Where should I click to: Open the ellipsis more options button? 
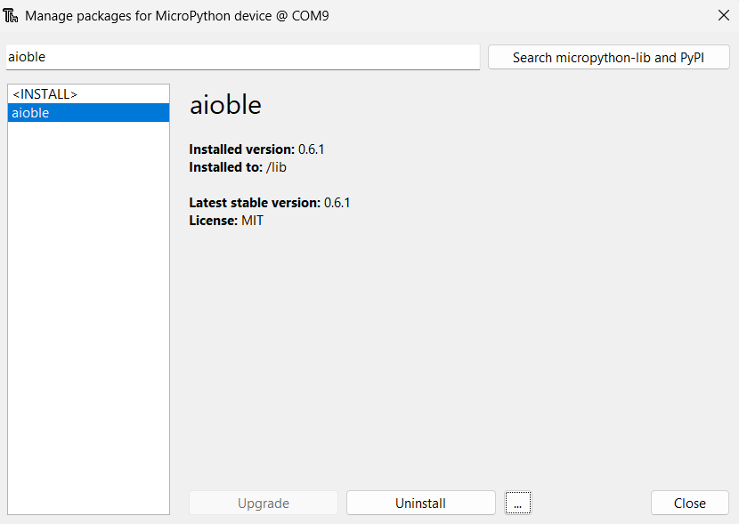[x=518, y=503]
